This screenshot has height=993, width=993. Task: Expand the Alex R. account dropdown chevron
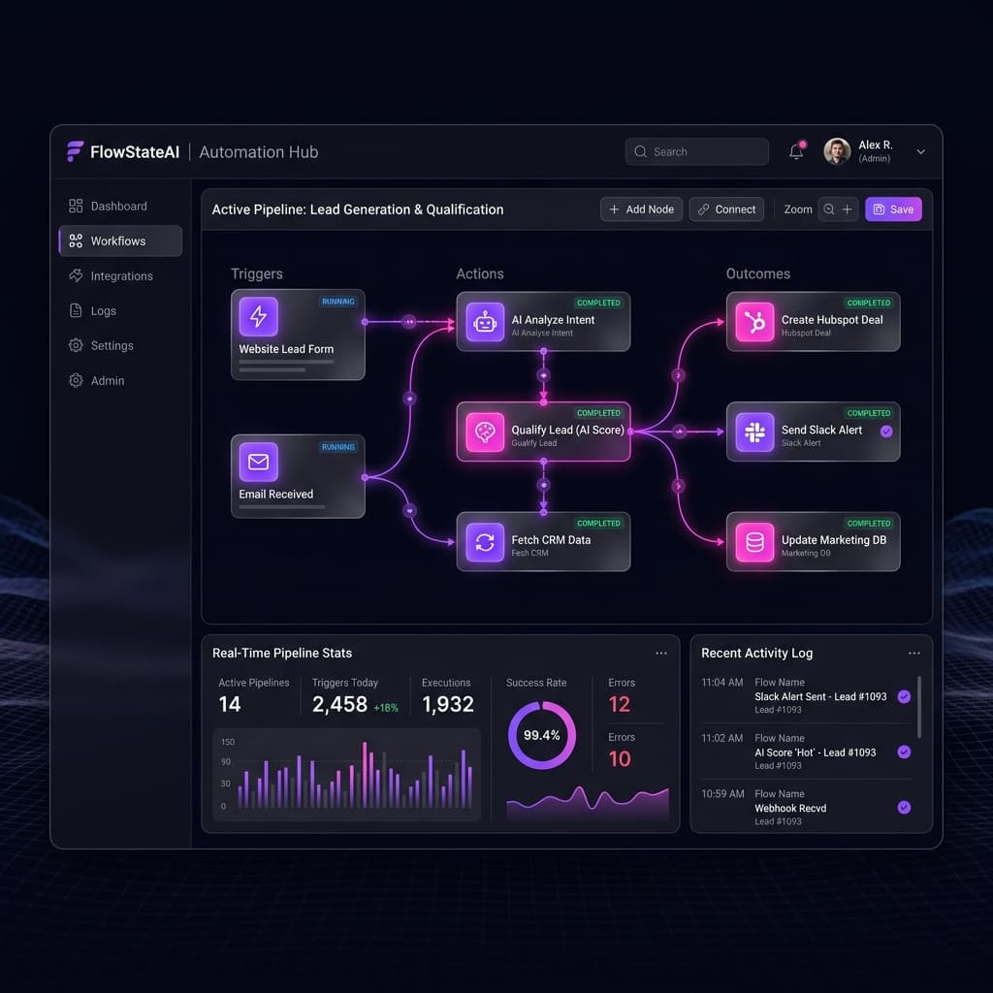click(x=921, y=152)
